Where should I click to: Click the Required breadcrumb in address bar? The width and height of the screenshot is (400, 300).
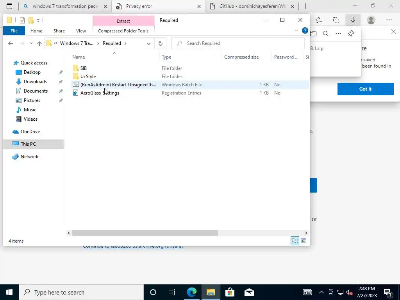pos(112,43)
